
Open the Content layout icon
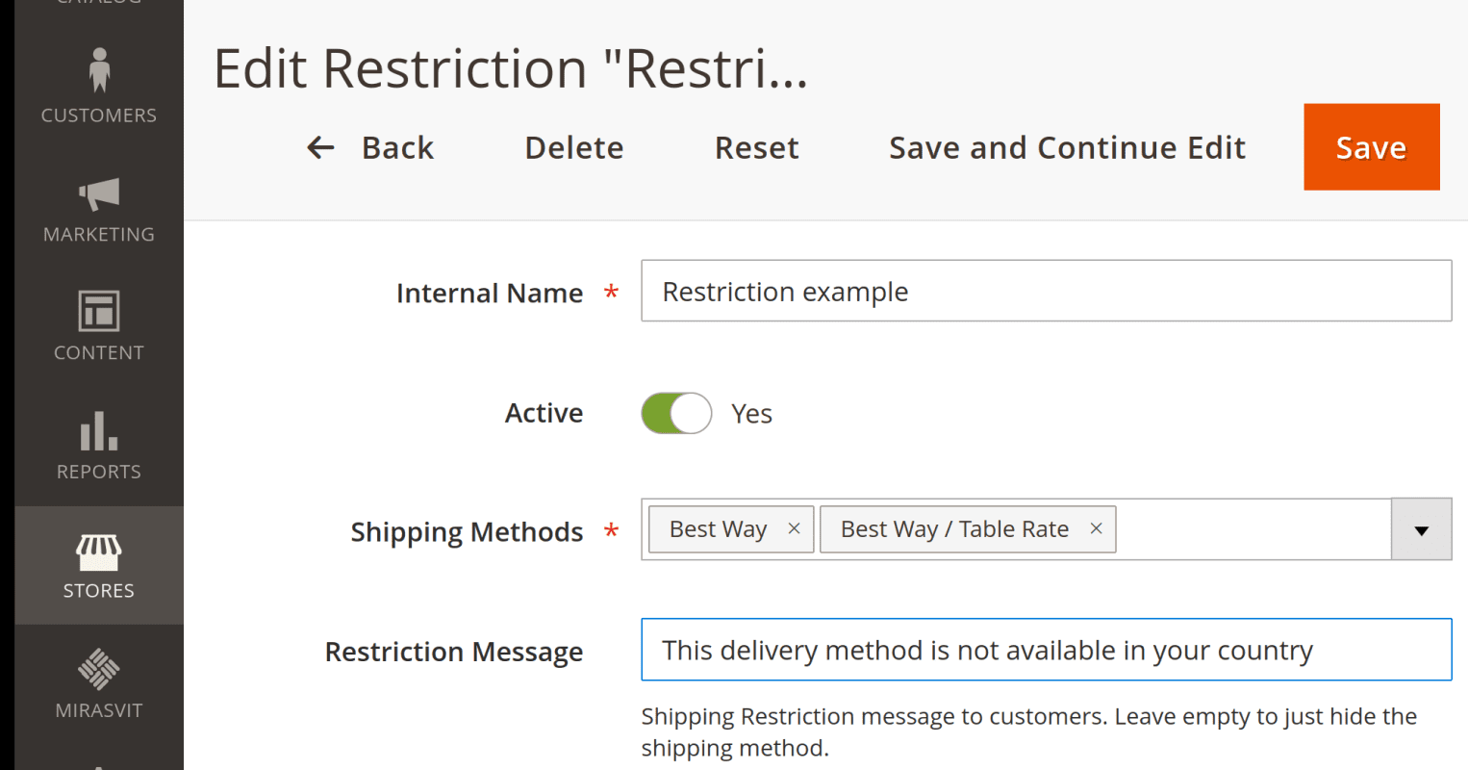coord(99,311)
